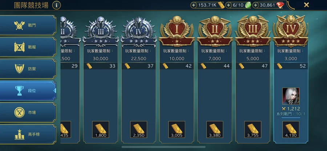Image resolution: width=327 pixels, height=151 pixels.
Task: Select the Gold I tier emblem
Action: click(177, 31)
